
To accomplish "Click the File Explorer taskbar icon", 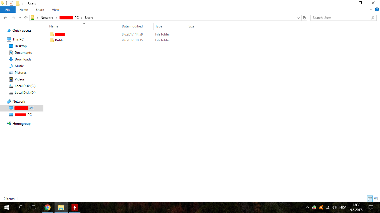I will tap(61, 207).
